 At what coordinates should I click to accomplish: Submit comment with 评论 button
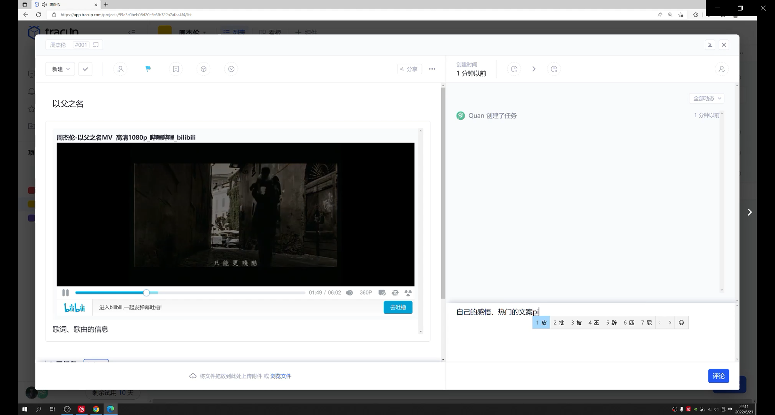tap(718, 376)
